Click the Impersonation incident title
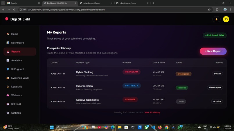The width and height of the screenshot is (234, 131). pos(84,86)
